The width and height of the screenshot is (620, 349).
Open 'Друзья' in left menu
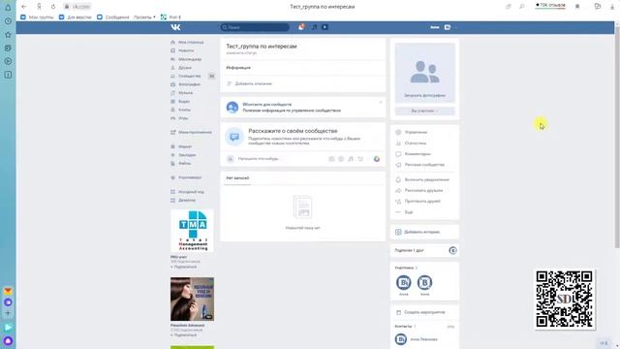coord(181,68)
